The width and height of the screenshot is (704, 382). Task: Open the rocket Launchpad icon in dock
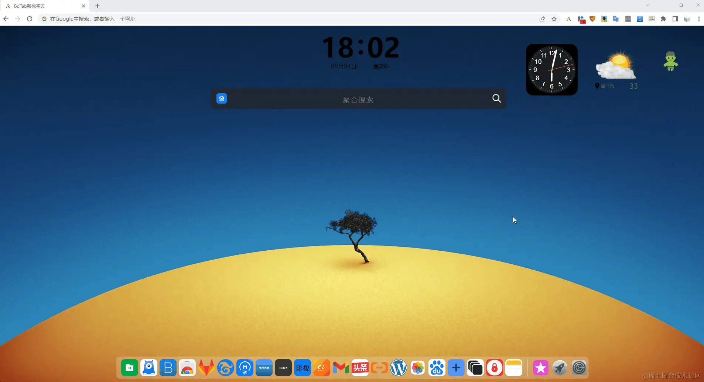(x=560, y=368)
